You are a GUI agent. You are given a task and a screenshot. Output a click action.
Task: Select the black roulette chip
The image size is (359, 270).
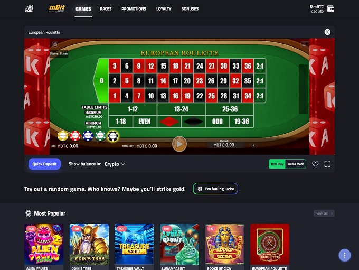pyautogui.click(x=113, y=136)
